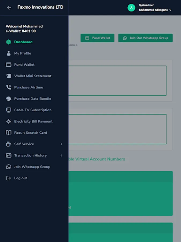The image size is (181, 242).
Task: Click the first green-outlined dashboard card
Action: 118,81
